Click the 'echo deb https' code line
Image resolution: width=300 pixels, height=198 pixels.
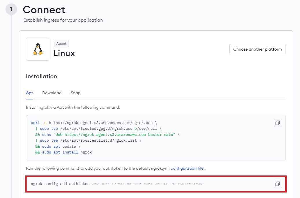[107, 134]
